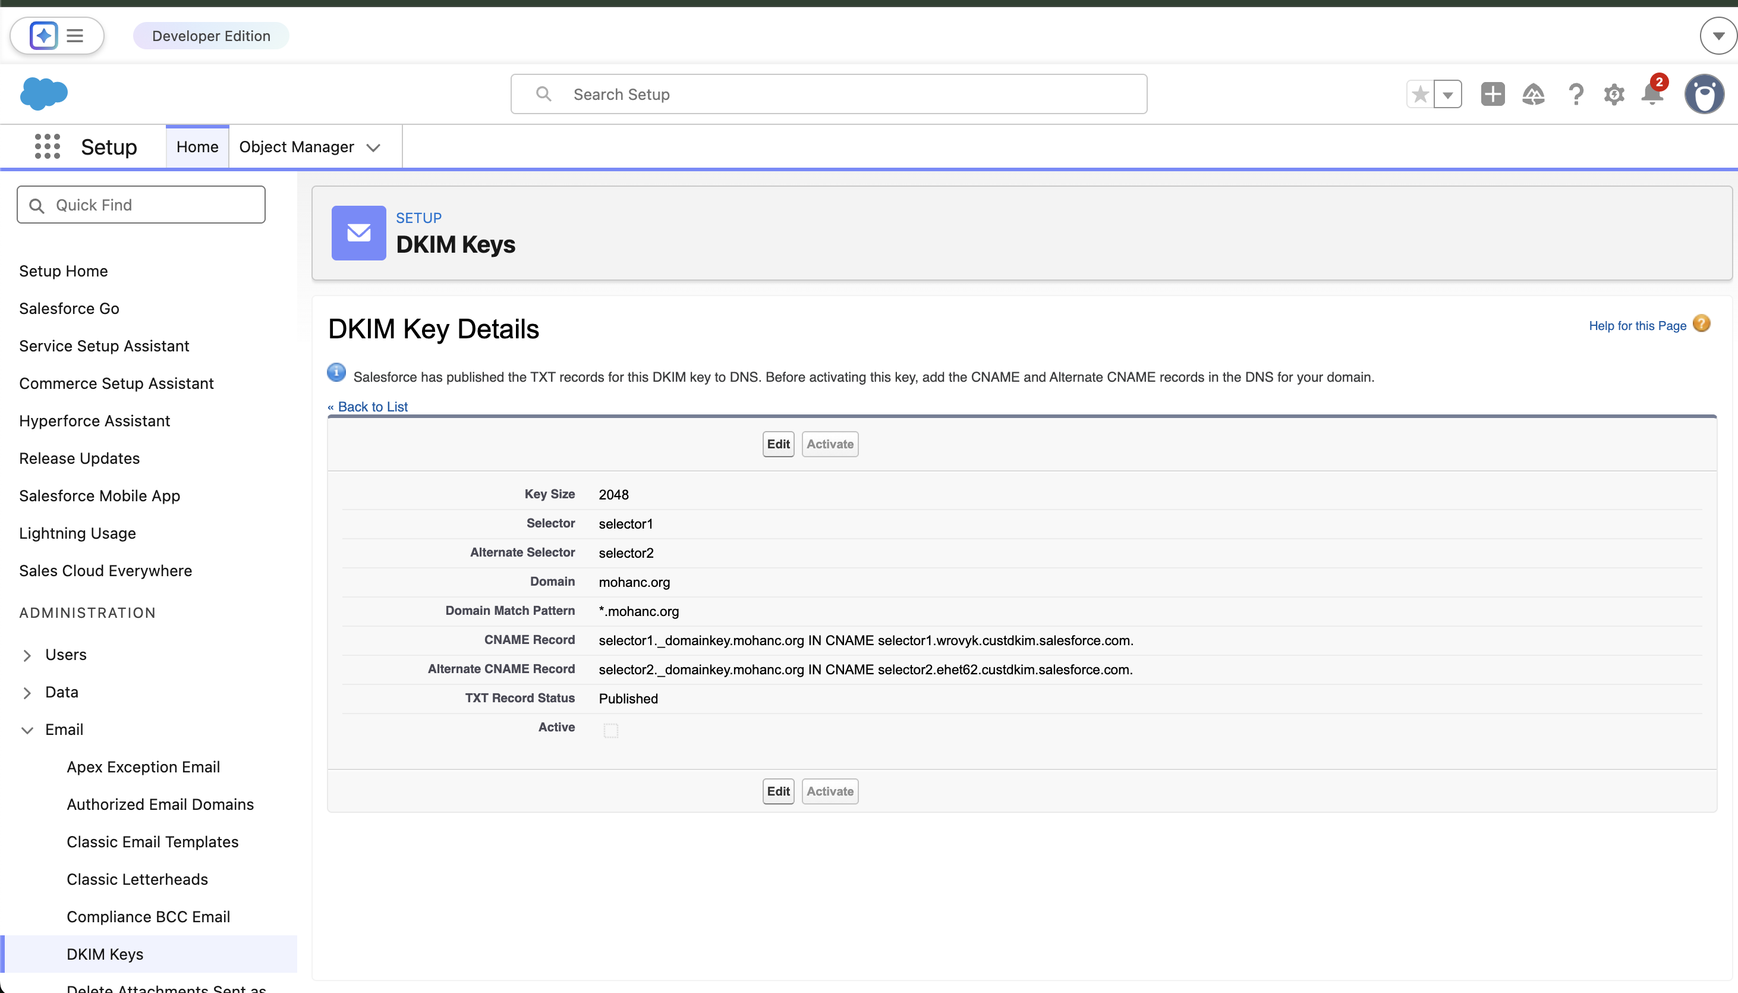The width and height of the screenshot is (1738, 993).
Task: Click the favorites star icon
Action: coord(1421,94)
